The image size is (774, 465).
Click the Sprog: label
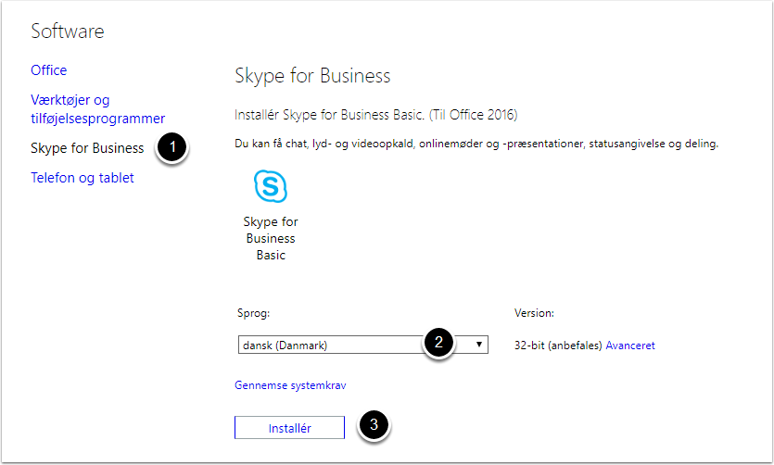[253, 313]
